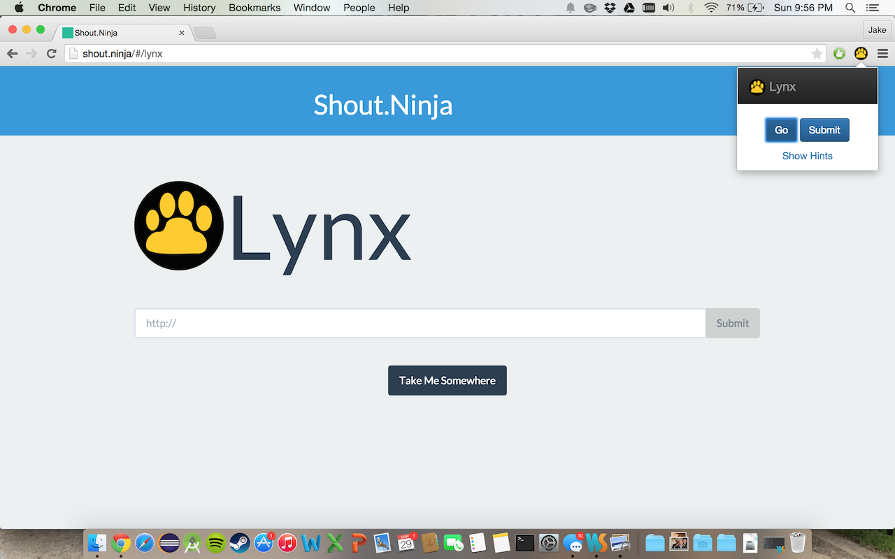Open Spotlight search from the menu bar

[x=850, y=8]
